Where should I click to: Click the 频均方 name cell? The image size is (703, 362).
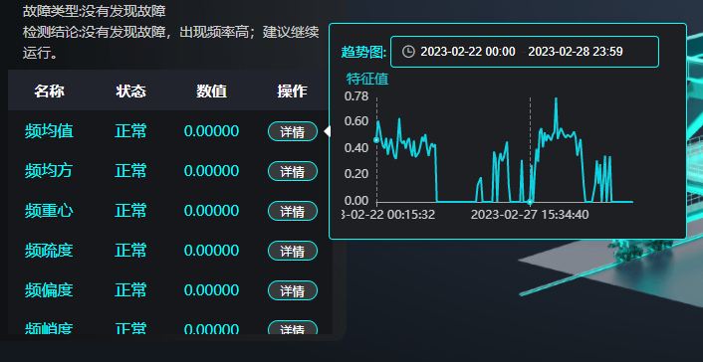coord(49,171)
